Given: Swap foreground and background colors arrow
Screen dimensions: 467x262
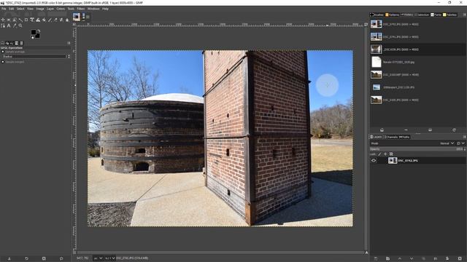Looking at the screenshot, I should 39,31.
